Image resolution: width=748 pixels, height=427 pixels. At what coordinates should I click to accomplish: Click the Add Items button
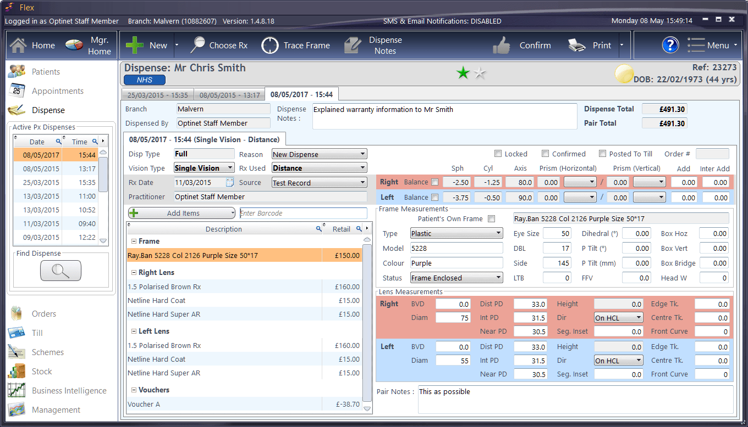[x=182, y=213]
